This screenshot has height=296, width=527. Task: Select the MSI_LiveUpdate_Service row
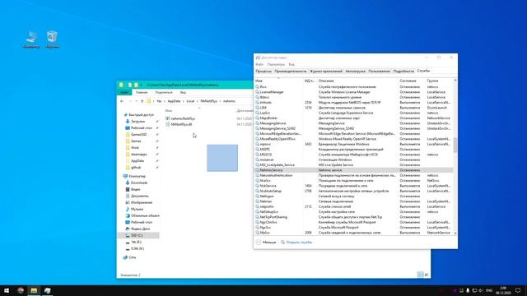(x=353, y=164)
